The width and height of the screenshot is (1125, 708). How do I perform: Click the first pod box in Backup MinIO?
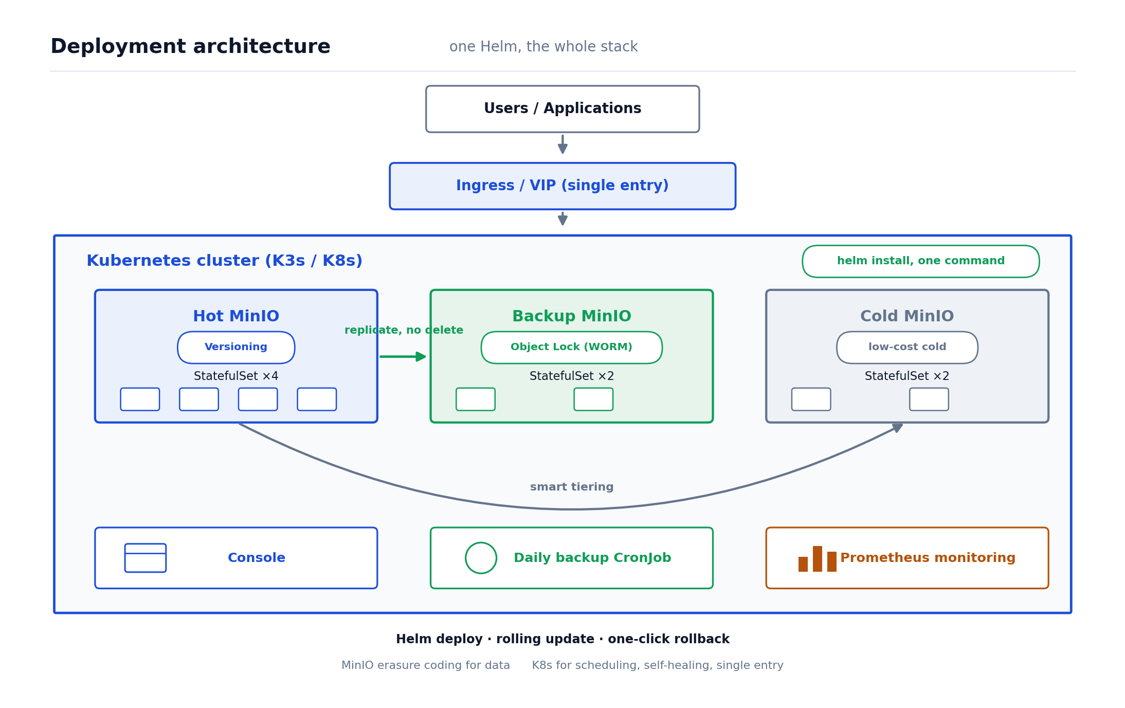(476, 400)
